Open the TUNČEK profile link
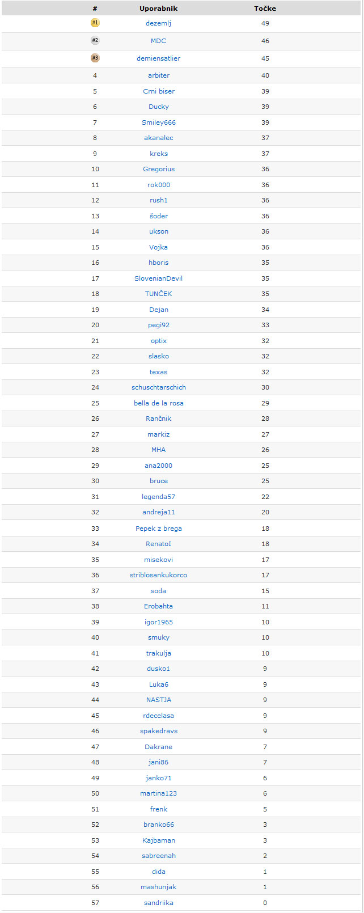The width and height of the screenshot is (364, 913). click(x=159, y=294)
